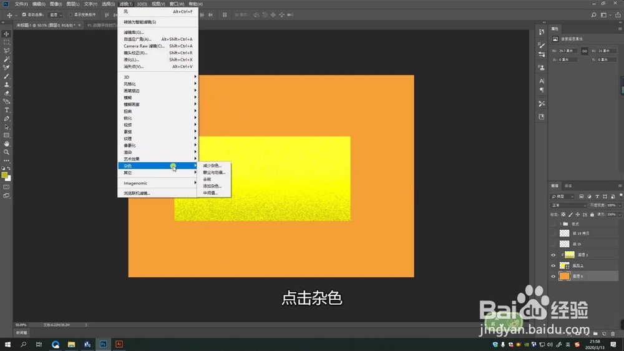Screen dimensions: 624x351
Task: Open the search icon in options bar
Action: pos(594,15)
